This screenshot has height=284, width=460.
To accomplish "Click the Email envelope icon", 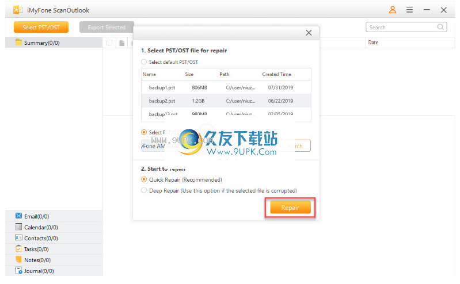I will pos(18,216).
